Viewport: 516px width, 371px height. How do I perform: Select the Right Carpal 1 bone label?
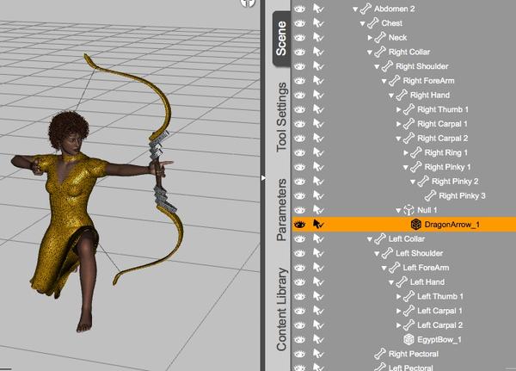click(442, 124)
